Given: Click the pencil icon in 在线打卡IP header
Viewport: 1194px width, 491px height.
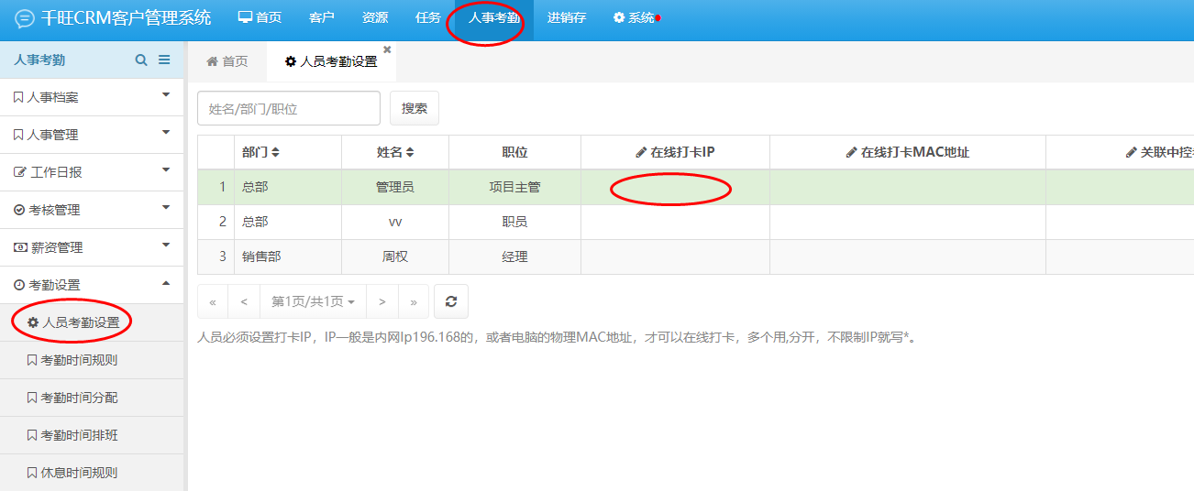Looking at the screenshot, I should [x=641, y=152].
